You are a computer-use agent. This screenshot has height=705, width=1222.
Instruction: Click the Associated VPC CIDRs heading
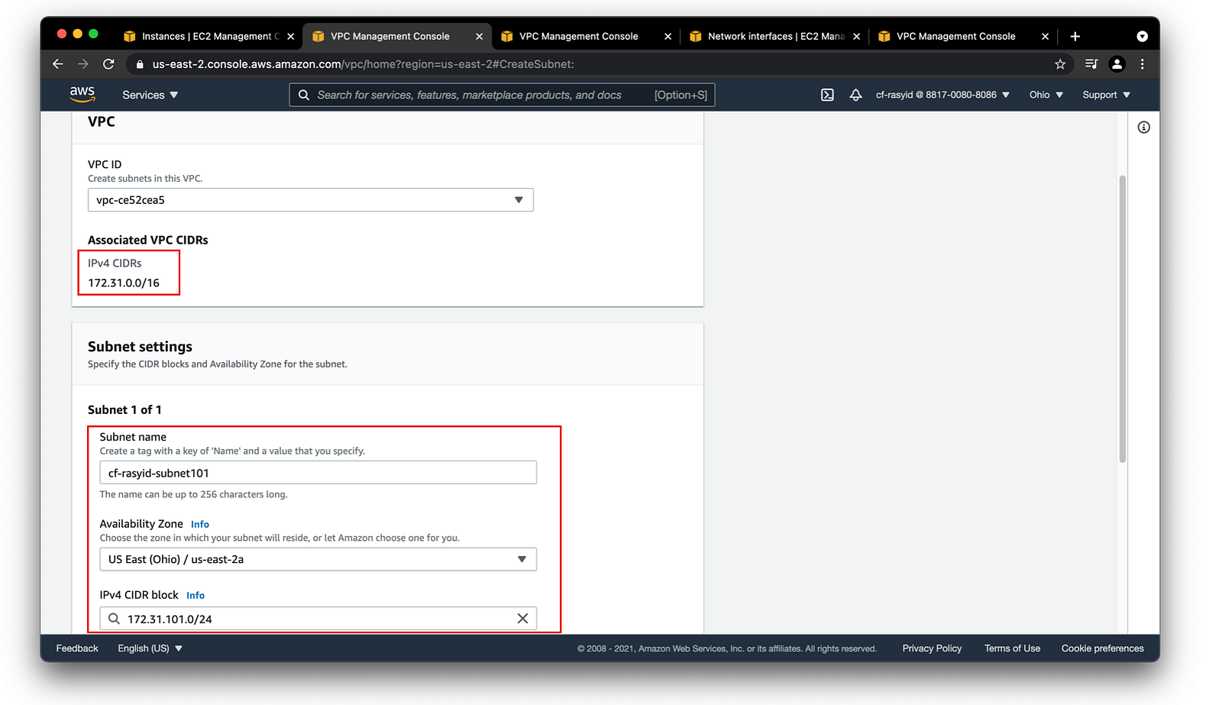(148, 240)
